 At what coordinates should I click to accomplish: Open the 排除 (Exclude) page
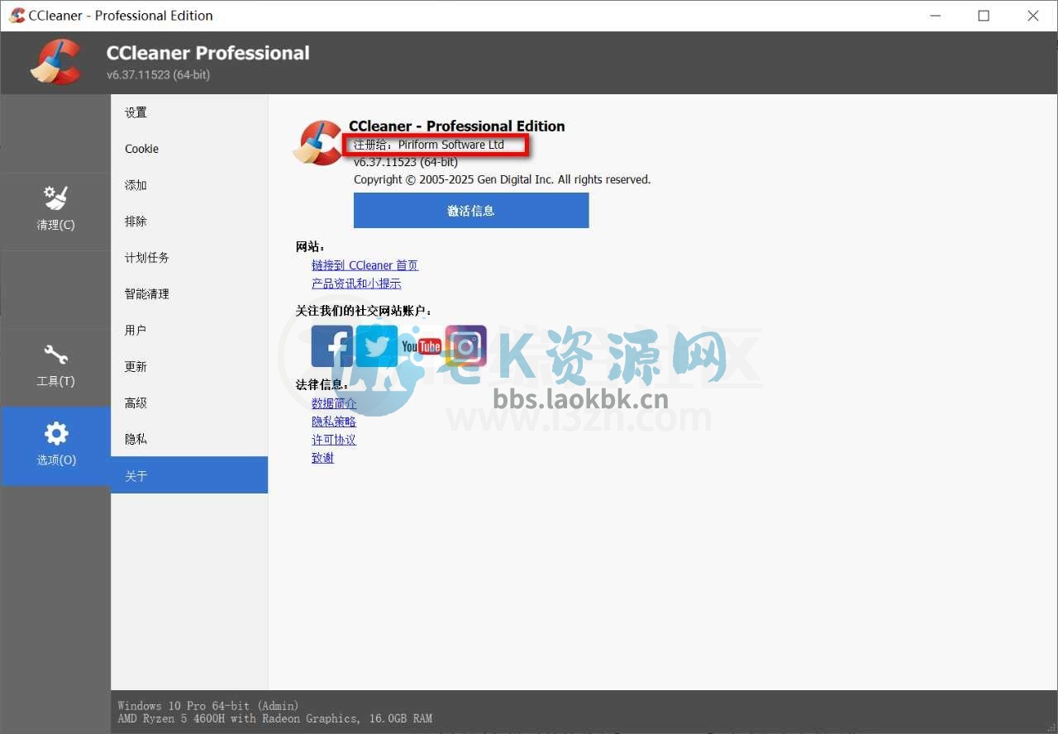(x=189, y=222)
